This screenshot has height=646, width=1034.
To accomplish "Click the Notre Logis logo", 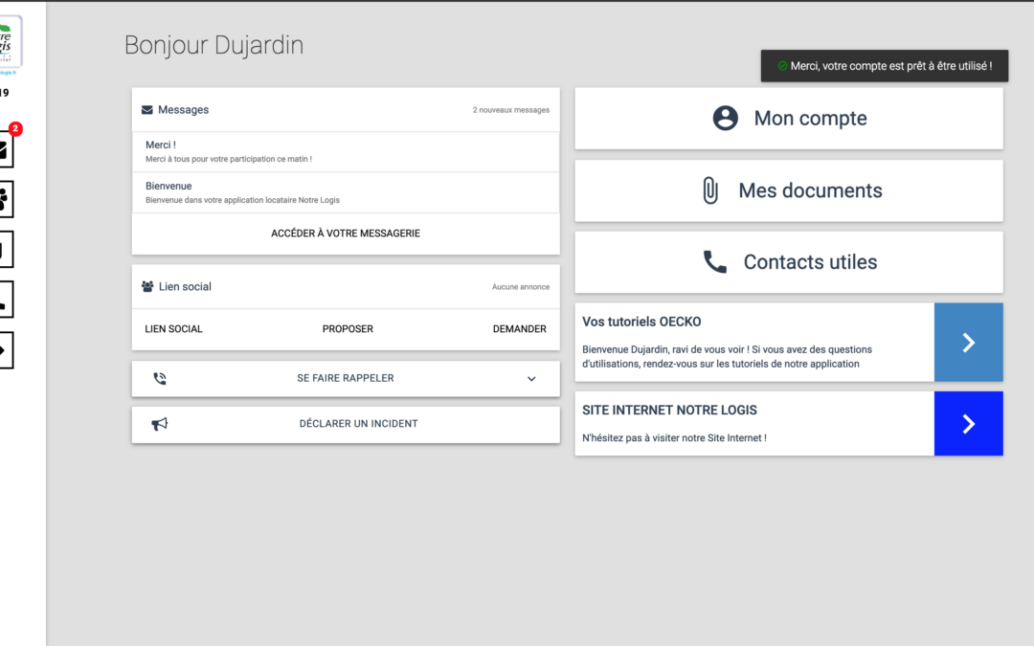I will [x=10, y=45].
